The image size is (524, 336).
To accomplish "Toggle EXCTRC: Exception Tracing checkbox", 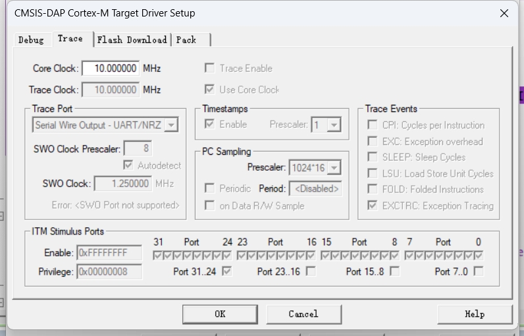I will point(373,206).
